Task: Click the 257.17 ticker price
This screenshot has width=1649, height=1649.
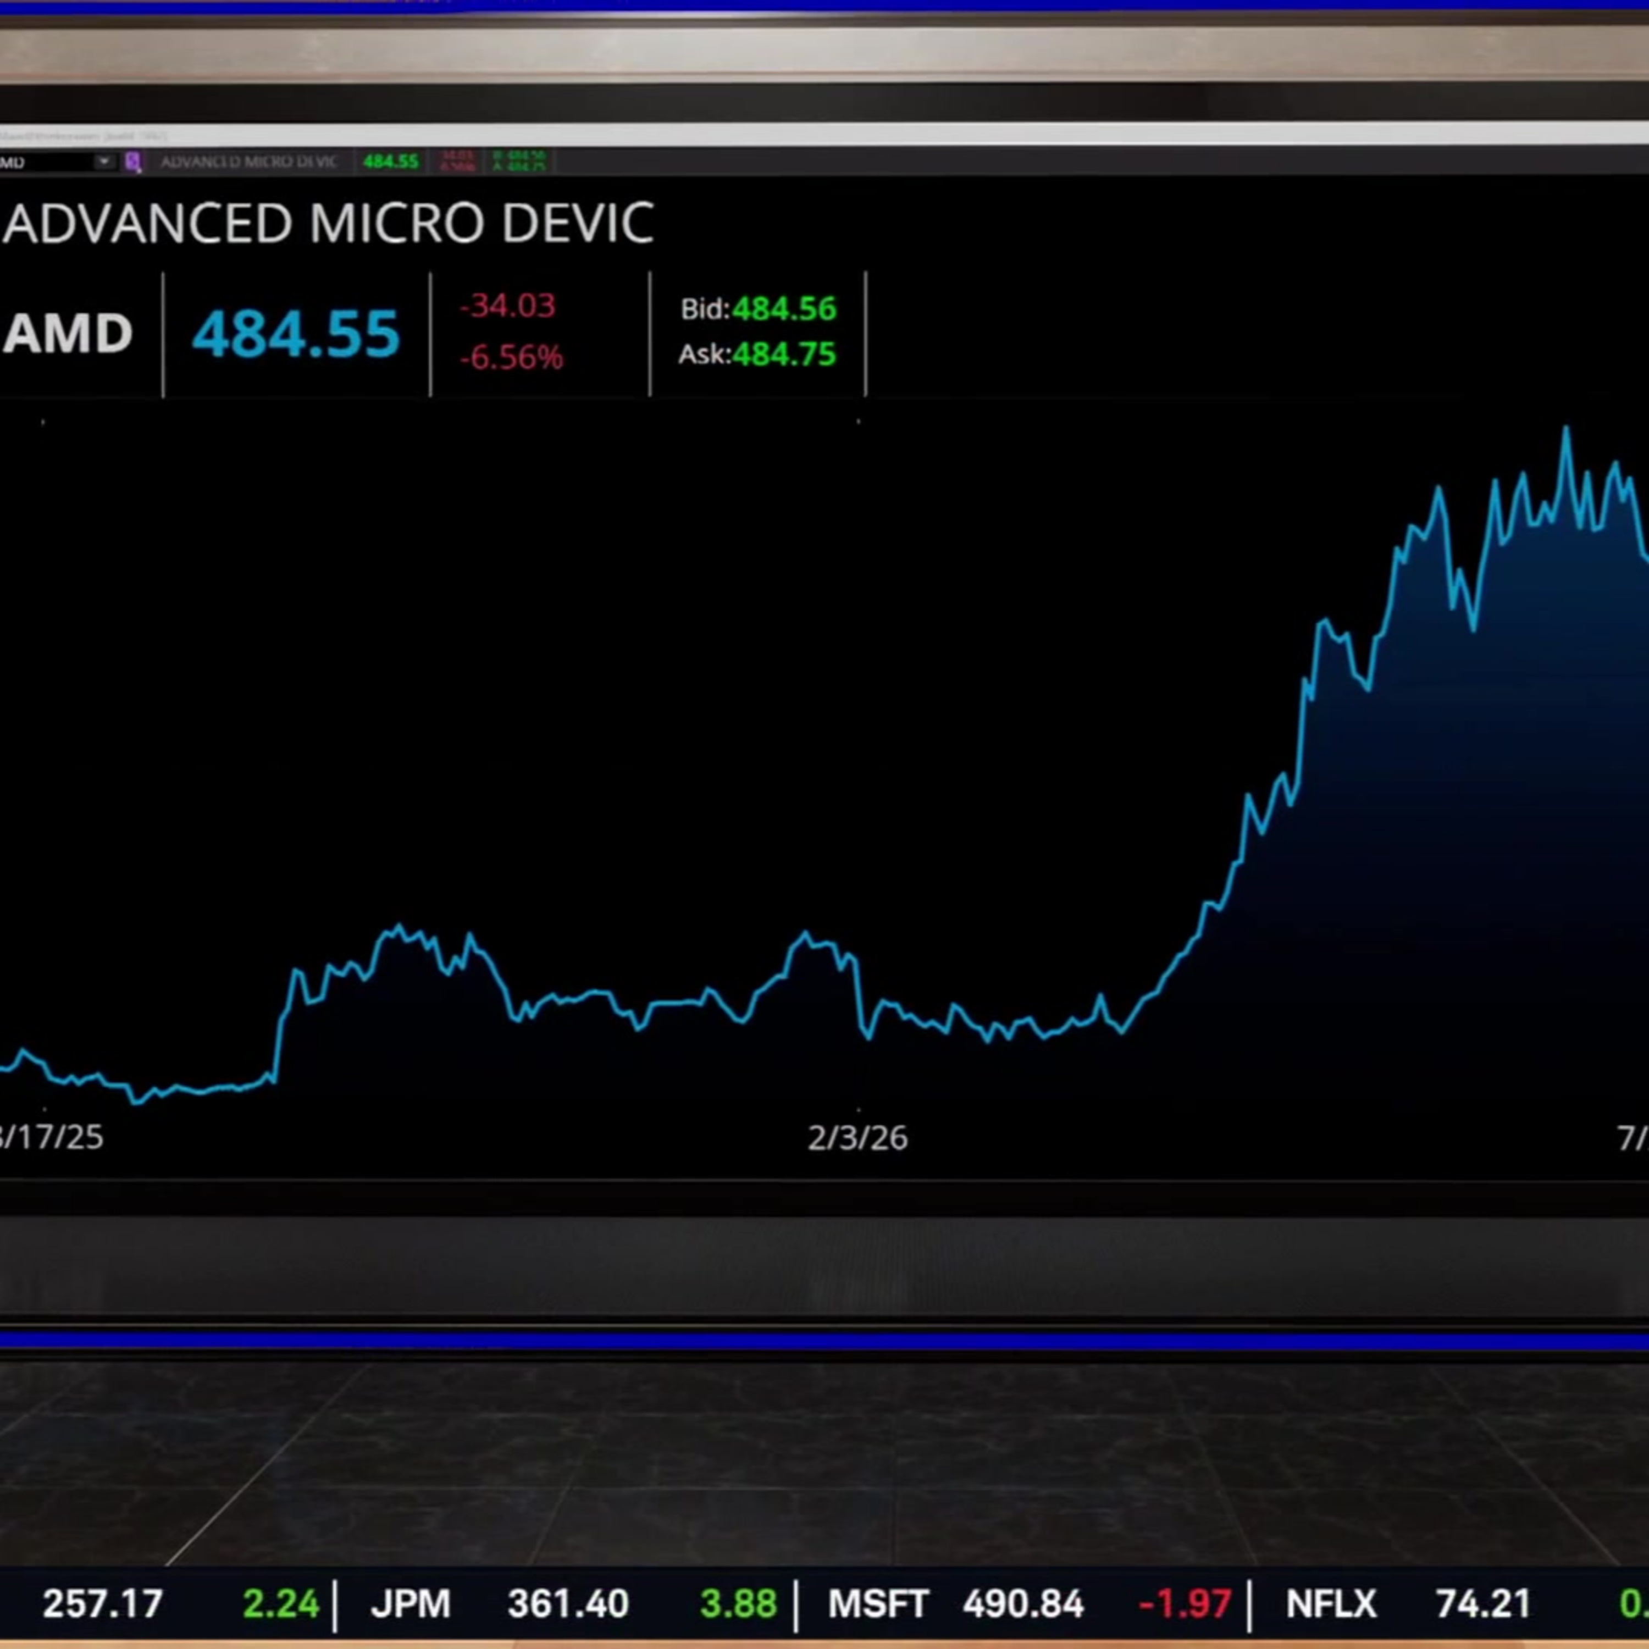Action: point(102,1604)
